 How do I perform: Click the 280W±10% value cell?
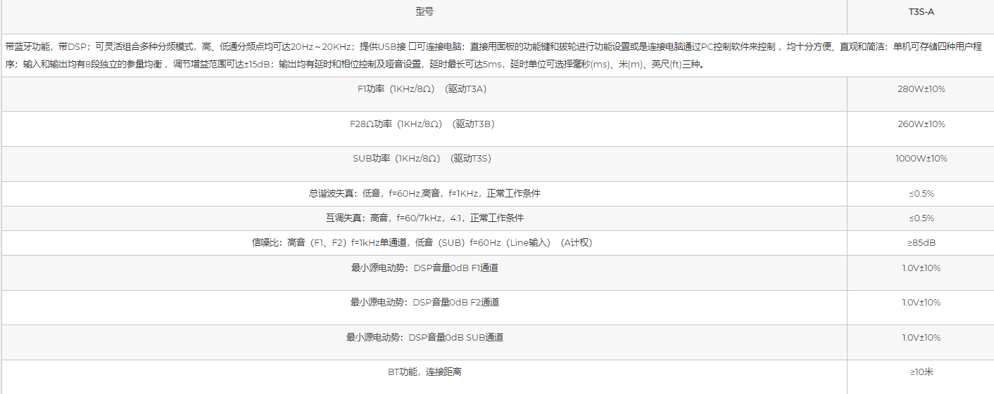coord(921,89)
